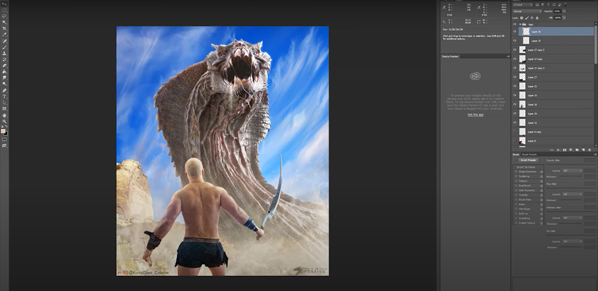Screen dimensions: 598x291
Task: Toggle visibility of Layer 20
Action: [x=515, y=104]
